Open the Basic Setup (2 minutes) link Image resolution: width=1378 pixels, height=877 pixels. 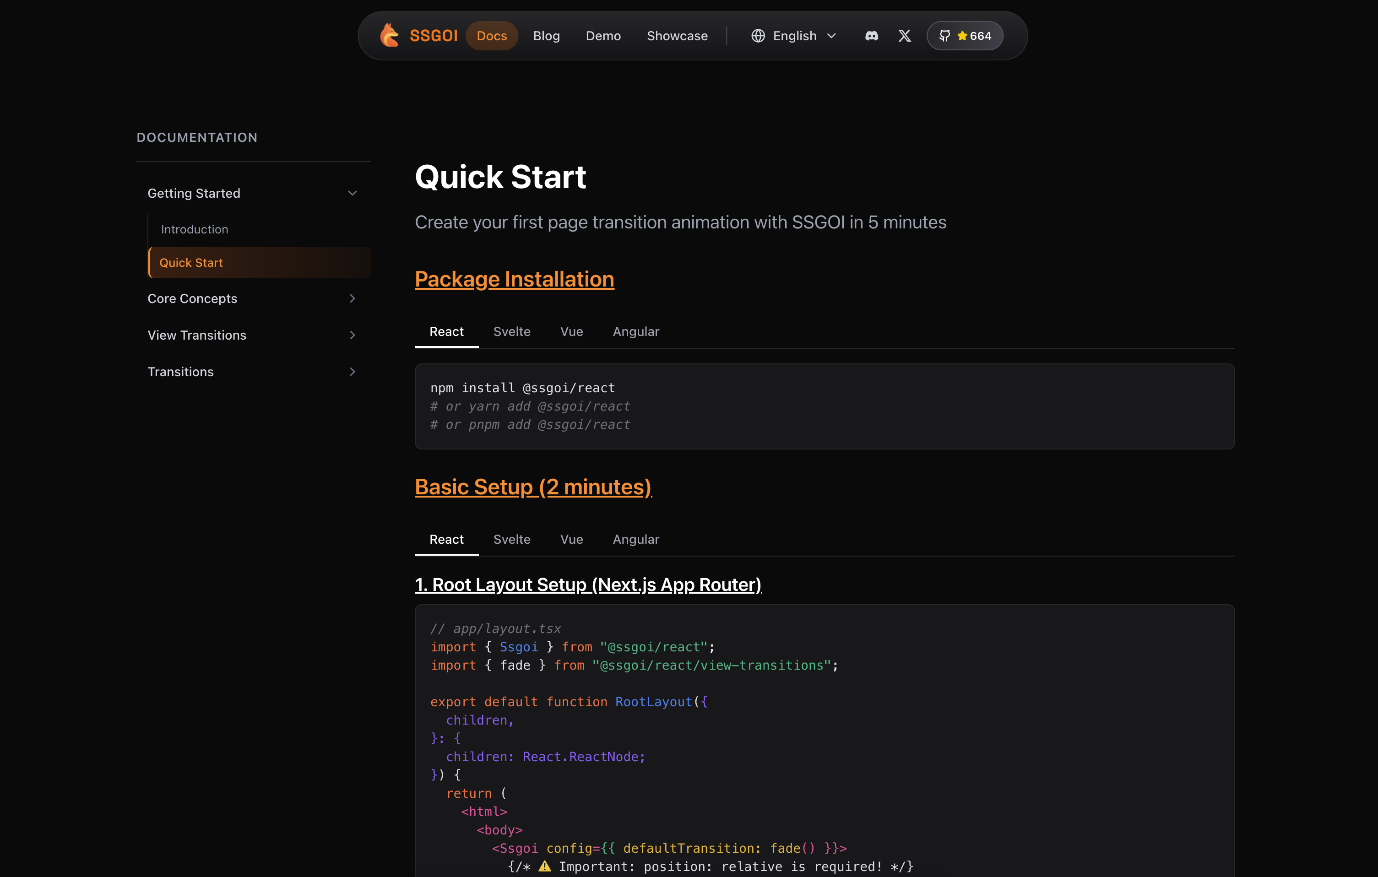533,487
